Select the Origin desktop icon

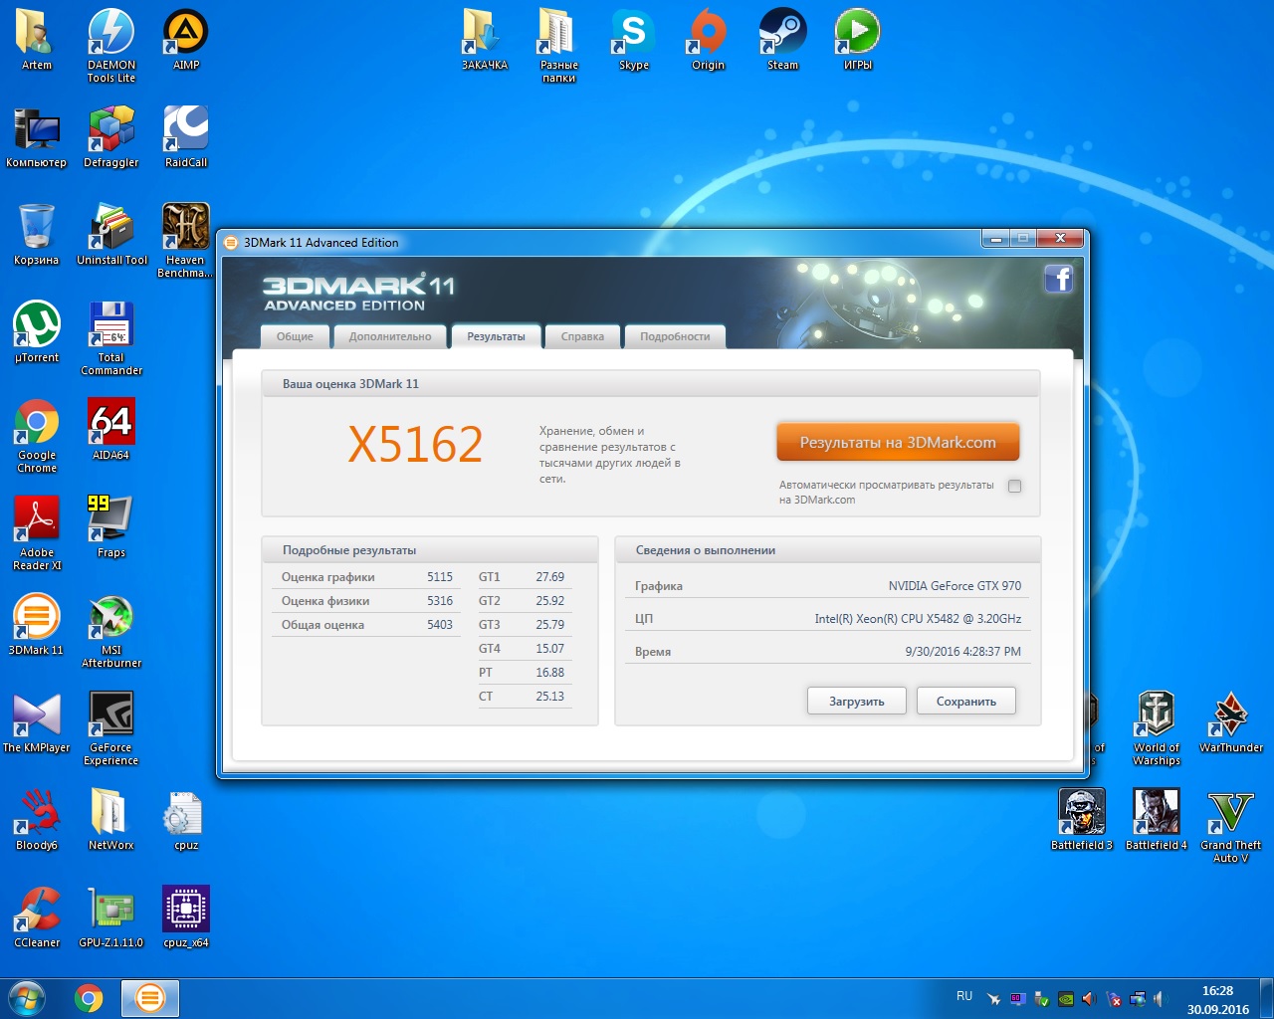pyautogui.click(x=709, y=39)
